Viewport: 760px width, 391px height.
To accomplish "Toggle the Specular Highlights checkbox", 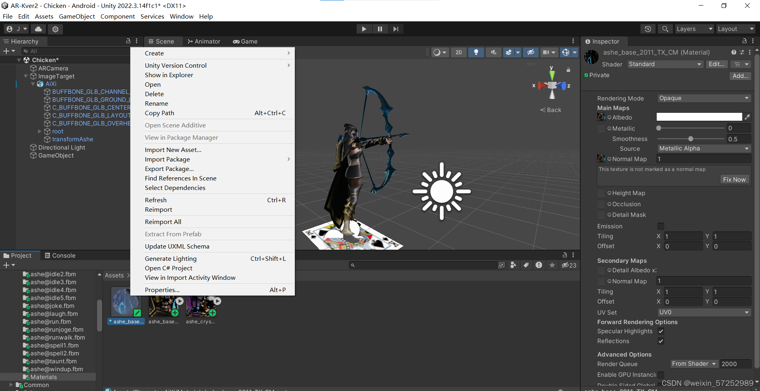I will (x=661, y=331).
